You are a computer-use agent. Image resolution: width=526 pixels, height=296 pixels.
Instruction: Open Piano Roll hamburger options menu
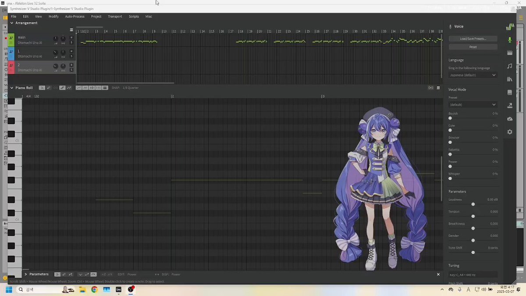(x=438, y=88)
